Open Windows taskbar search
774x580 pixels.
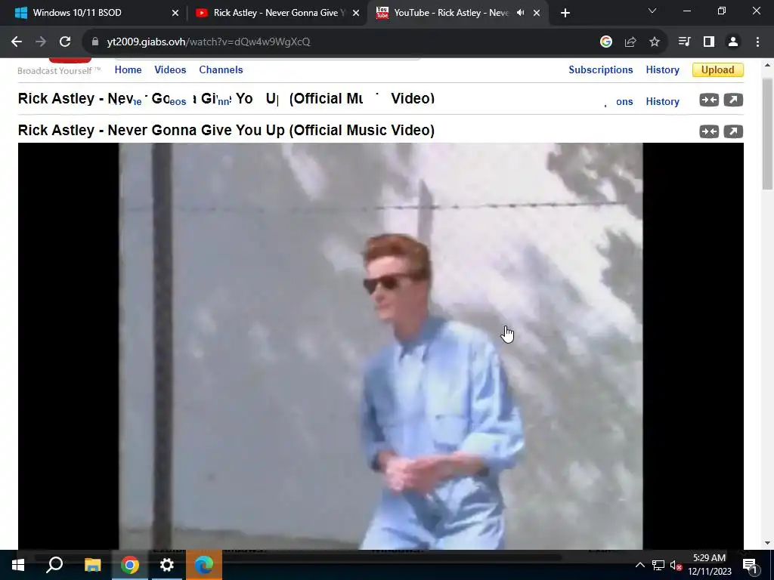[x=54, y=565]
